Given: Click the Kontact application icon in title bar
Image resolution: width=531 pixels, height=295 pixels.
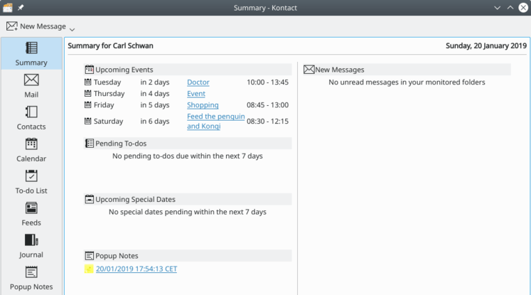Looking at the screenshot, I should 8,7.
